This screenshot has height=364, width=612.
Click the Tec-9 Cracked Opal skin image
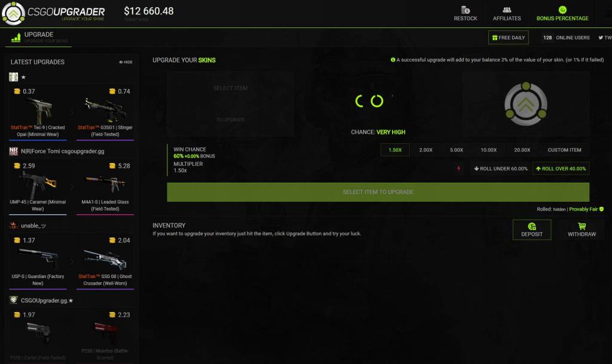point(39,110)
